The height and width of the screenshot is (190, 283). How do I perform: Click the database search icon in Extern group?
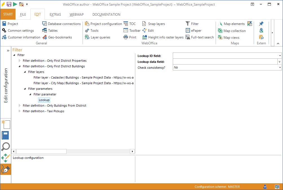(261, 37)
